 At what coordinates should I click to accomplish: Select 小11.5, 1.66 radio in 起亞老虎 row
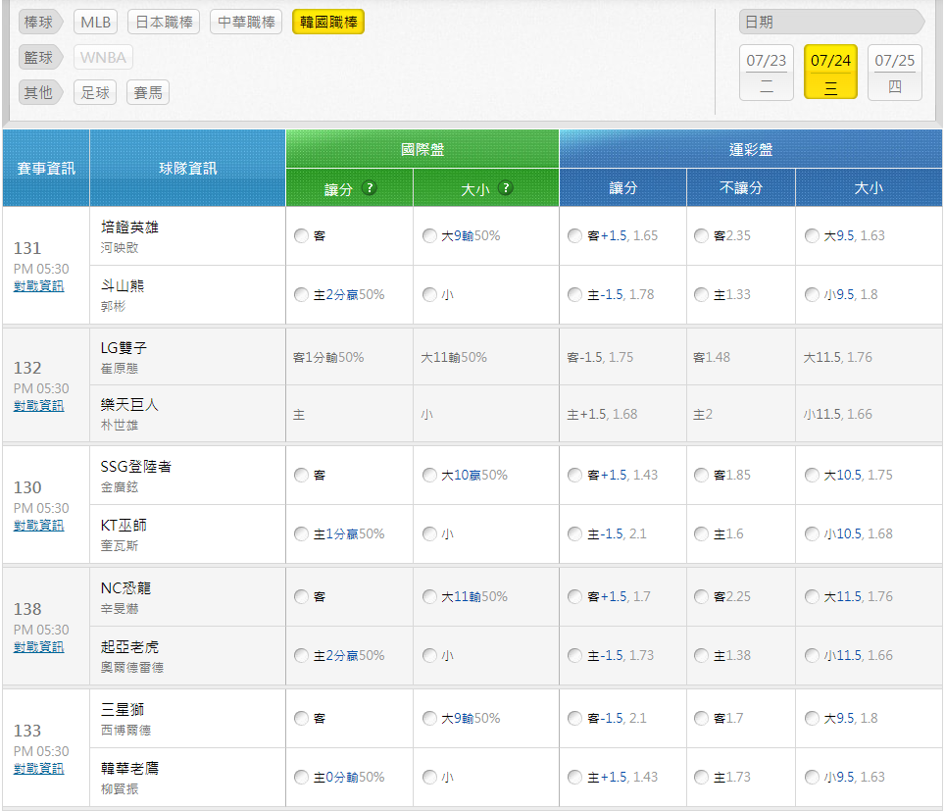tap(813, 655)
